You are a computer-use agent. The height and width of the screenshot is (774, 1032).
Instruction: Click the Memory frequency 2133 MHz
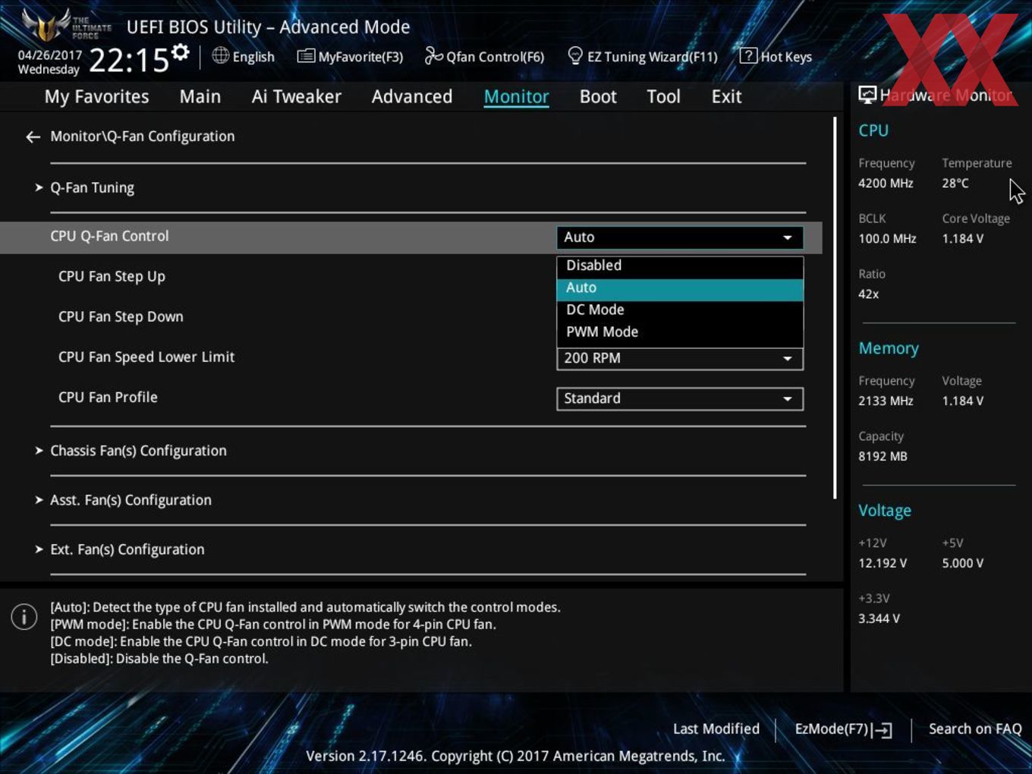point(886,401)
